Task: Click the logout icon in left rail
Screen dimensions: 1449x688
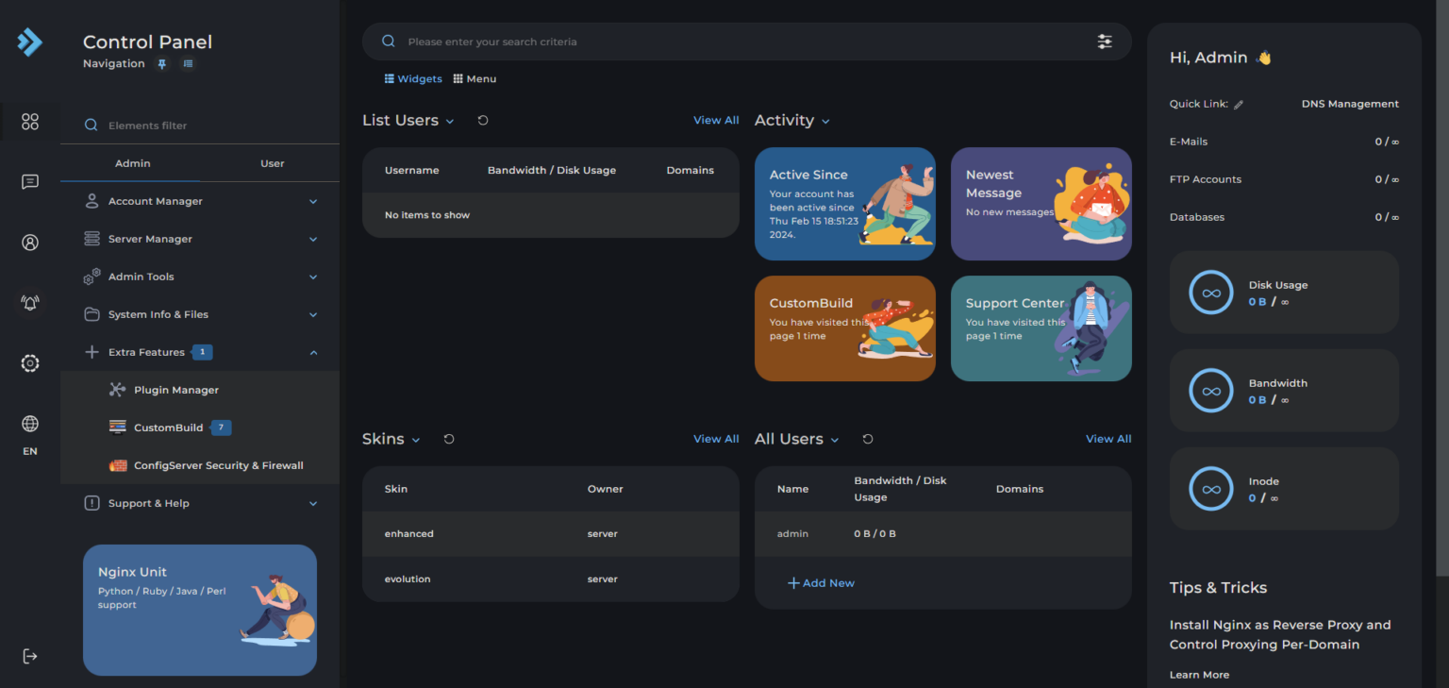Action: coord(30,656)
